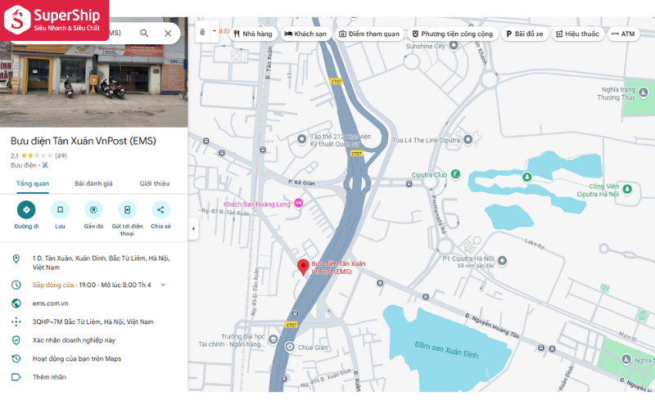Click Trường Đại học Tài chính marker
The width and height of the screenshot is (655, 409).
pos(273,339)
